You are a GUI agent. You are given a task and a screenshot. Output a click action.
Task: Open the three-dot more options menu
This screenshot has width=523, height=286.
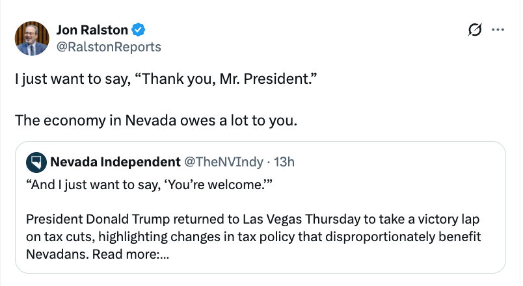pyautogui.click(x=498, y=30)
